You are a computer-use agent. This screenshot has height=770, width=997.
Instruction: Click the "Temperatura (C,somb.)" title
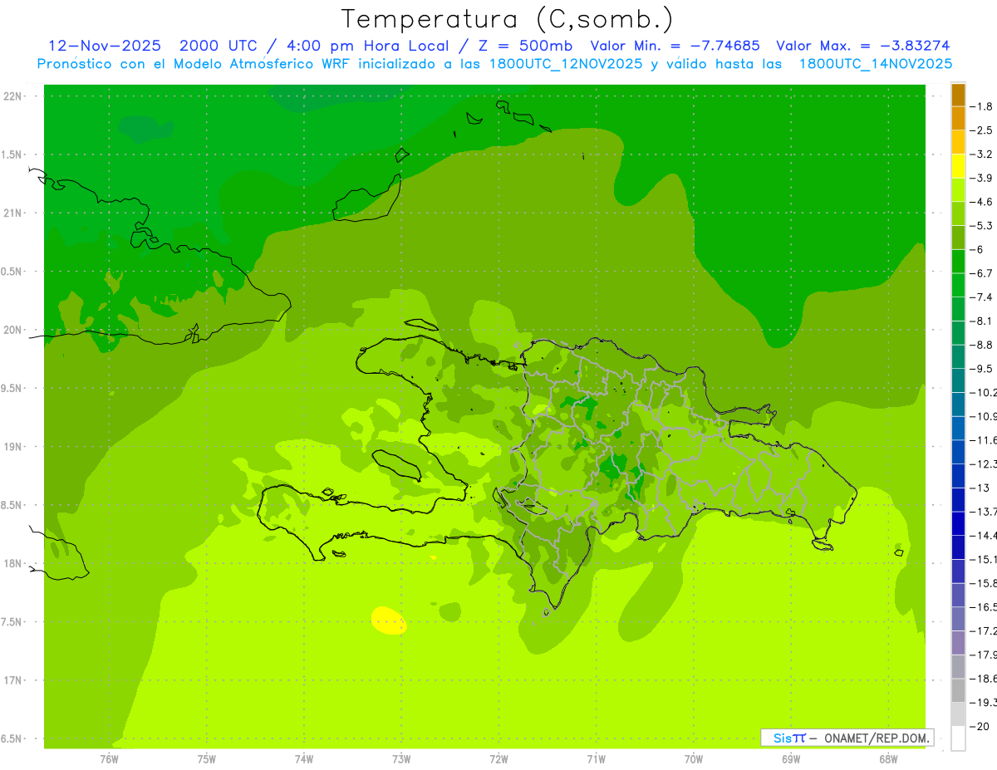(x=508, y=18)
